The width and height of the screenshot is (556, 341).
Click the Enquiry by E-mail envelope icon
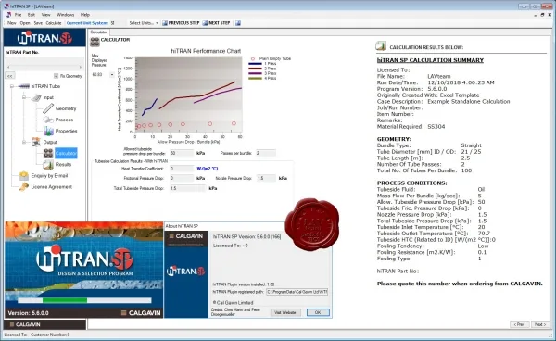pos(24,175)
